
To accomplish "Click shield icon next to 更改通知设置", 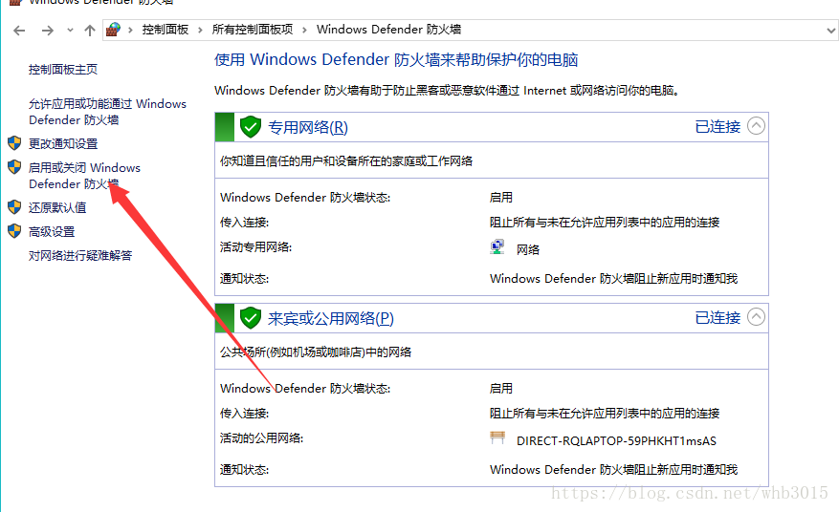I will (14, 143).
